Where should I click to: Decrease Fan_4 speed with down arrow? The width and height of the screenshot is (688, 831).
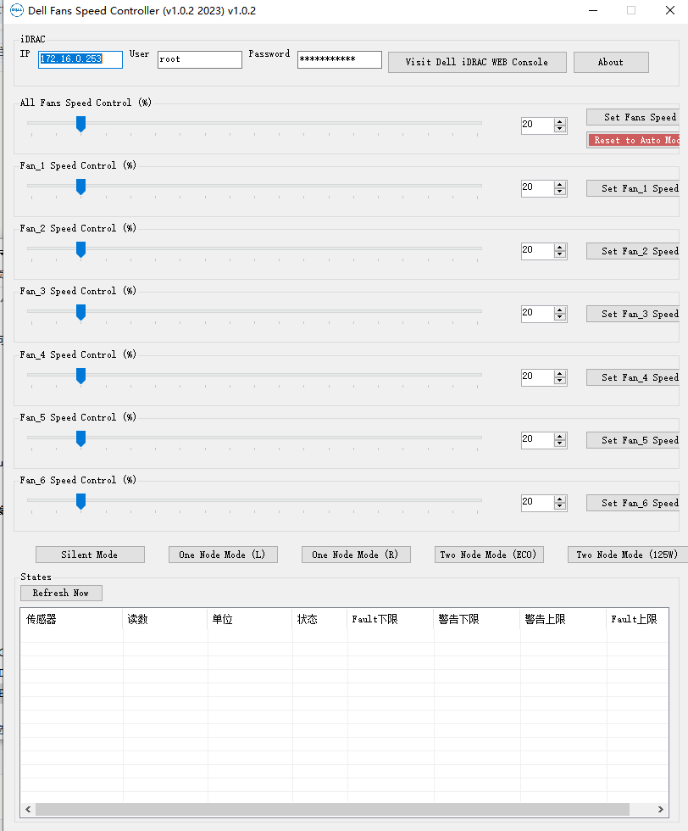point(560,381)
